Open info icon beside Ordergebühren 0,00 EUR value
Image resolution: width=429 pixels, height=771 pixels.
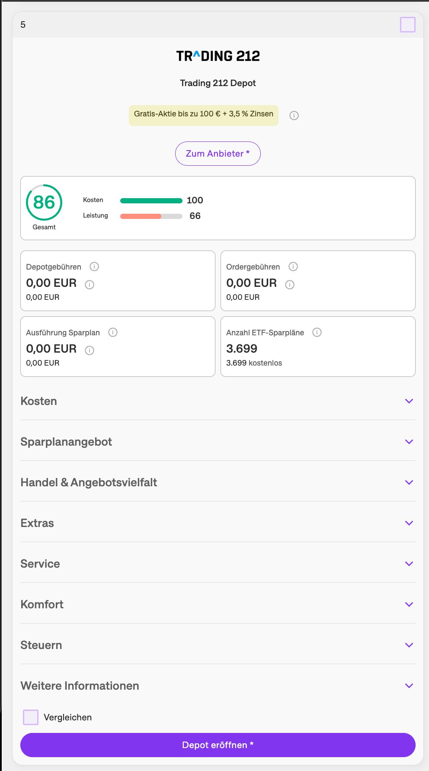(x=290, y=285)
